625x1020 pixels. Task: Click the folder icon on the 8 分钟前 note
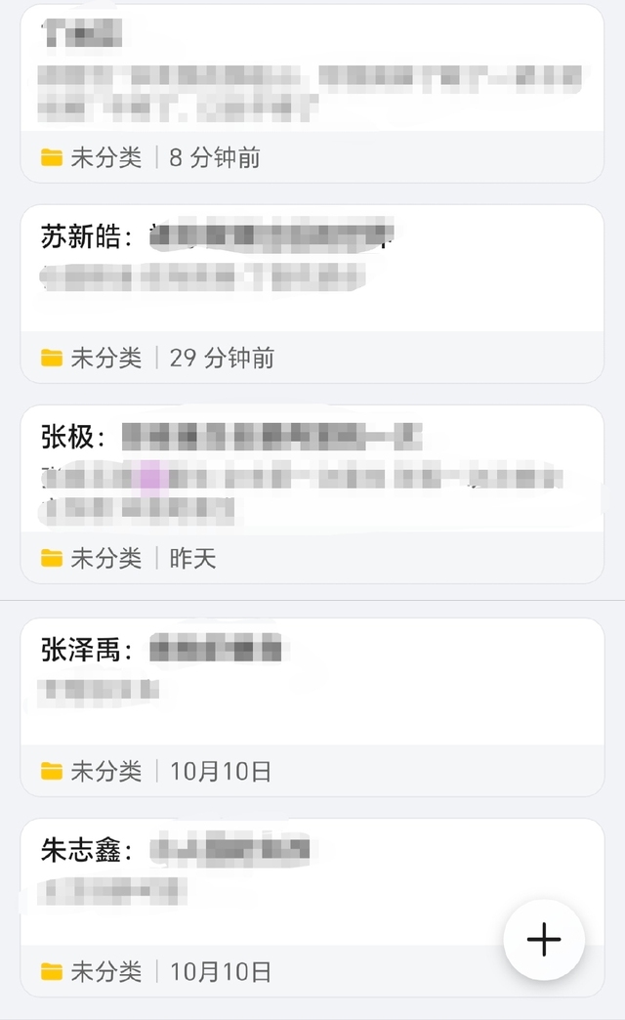(52, 157)
